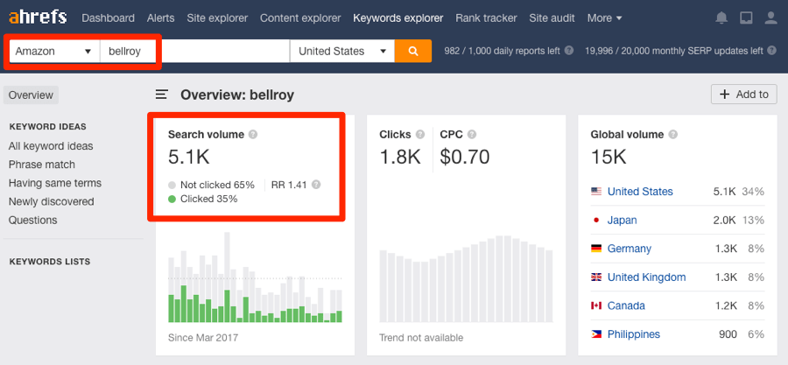The image size is (788, 365).
Task: Click the Canada country link
Action: pyautogui.click(x=624, y=305)
